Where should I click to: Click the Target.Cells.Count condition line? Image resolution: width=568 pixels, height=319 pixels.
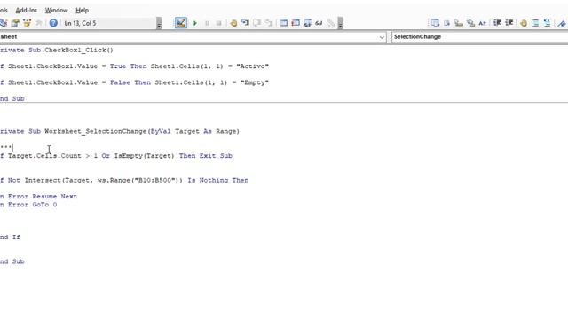tap(116, 156)
